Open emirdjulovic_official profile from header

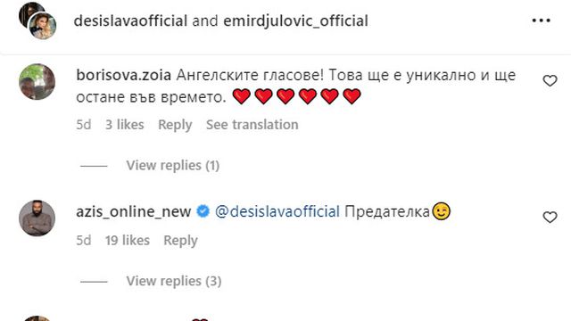(x=295, y=21)
